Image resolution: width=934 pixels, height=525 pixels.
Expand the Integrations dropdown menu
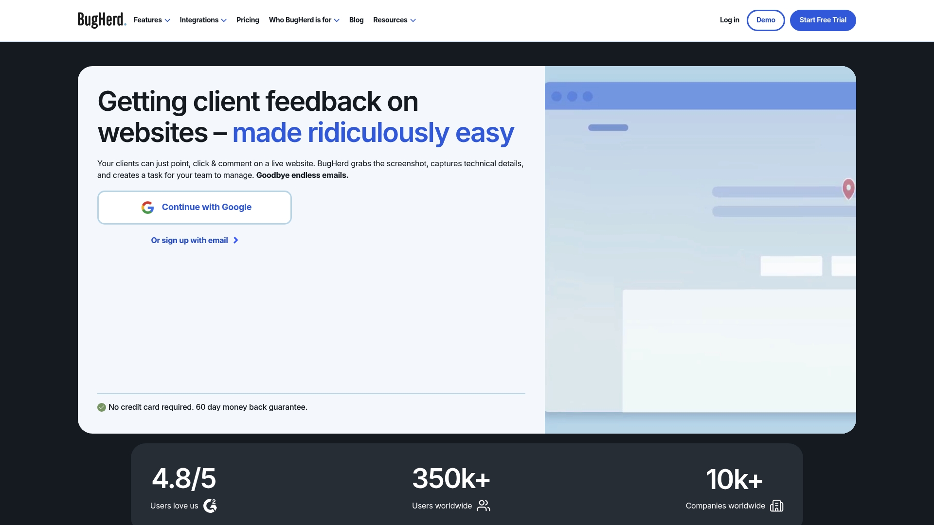(x=203, y=20)
